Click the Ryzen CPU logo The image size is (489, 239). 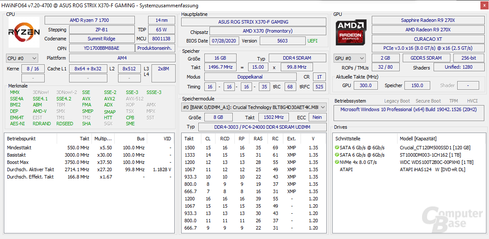(24, 32)
